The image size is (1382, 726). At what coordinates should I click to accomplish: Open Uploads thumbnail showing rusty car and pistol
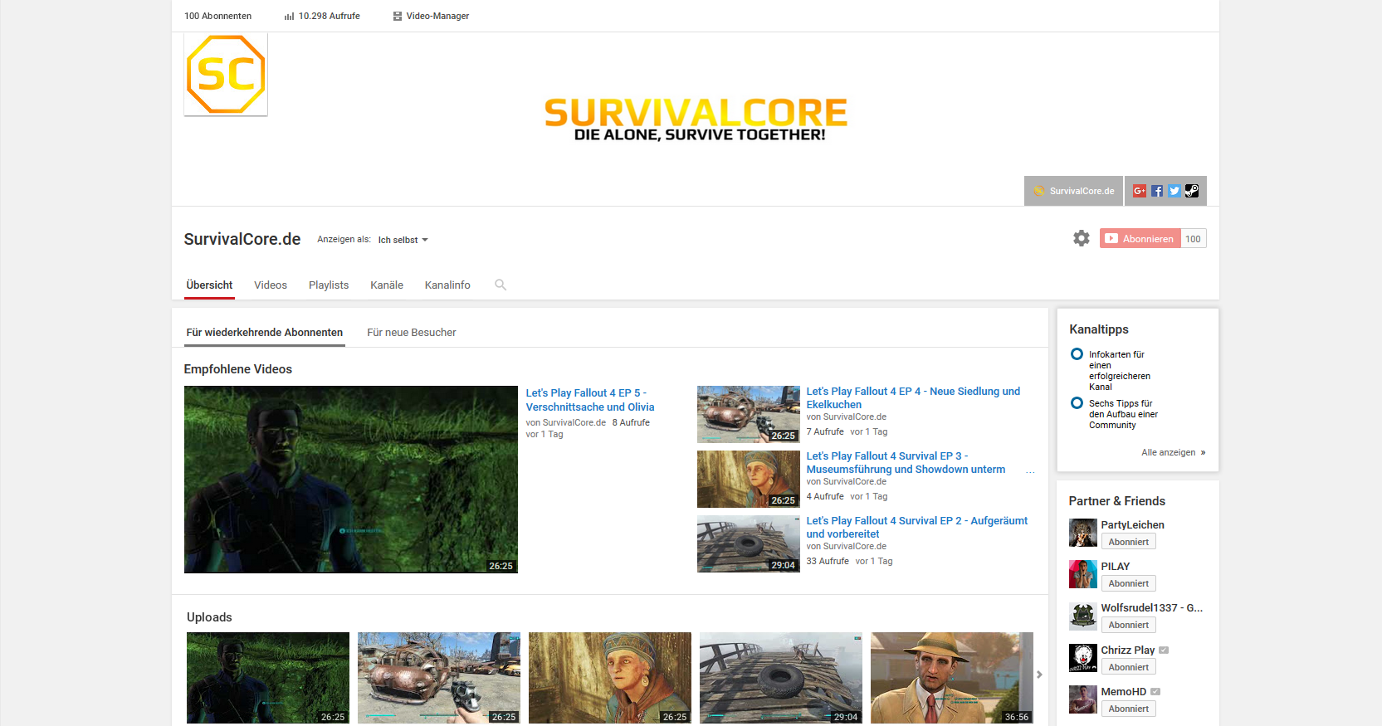[x=439, y=678]
